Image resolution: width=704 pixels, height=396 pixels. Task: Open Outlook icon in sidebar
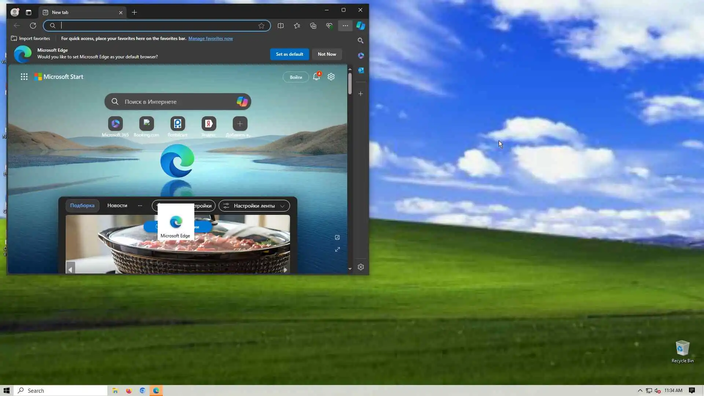click(x=361, y=70)
